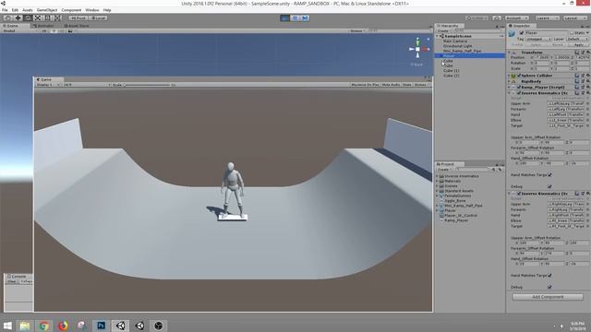Image resolution: width=591 pixels, height=332 pixels.
Task: Select Cube (1) in Hierarchy
Action: click(452, 70)
